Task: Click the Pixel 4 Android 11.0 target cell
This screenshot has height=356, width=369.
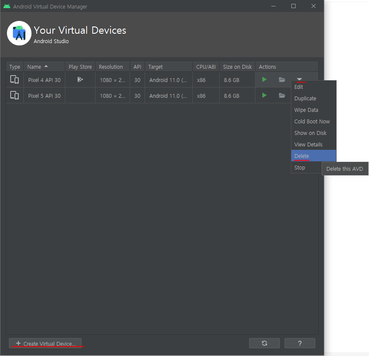Action: tap(169, 80)
